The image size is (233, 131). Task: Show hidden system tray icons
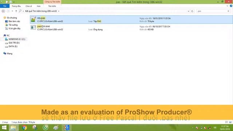pos(193,128)
